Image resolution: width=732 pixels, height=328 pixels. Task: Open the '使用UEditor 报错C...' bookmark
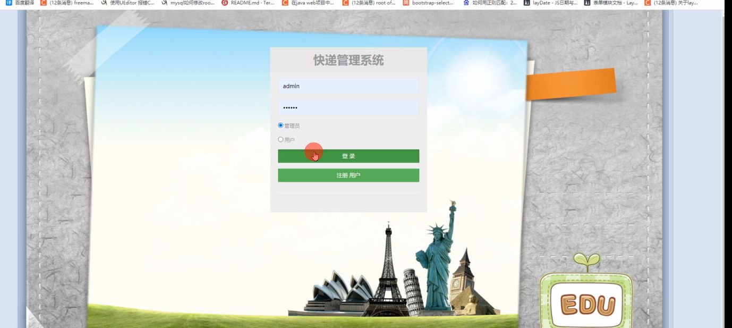[127, 3]
